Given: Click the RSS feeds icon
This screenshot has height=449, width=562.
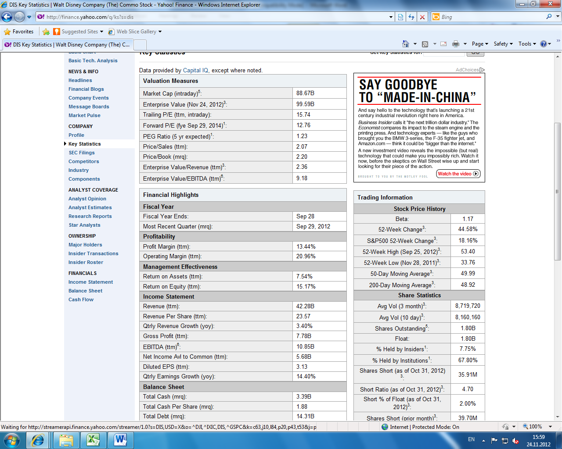Looking at the screenshot, I should pos(425,44).
